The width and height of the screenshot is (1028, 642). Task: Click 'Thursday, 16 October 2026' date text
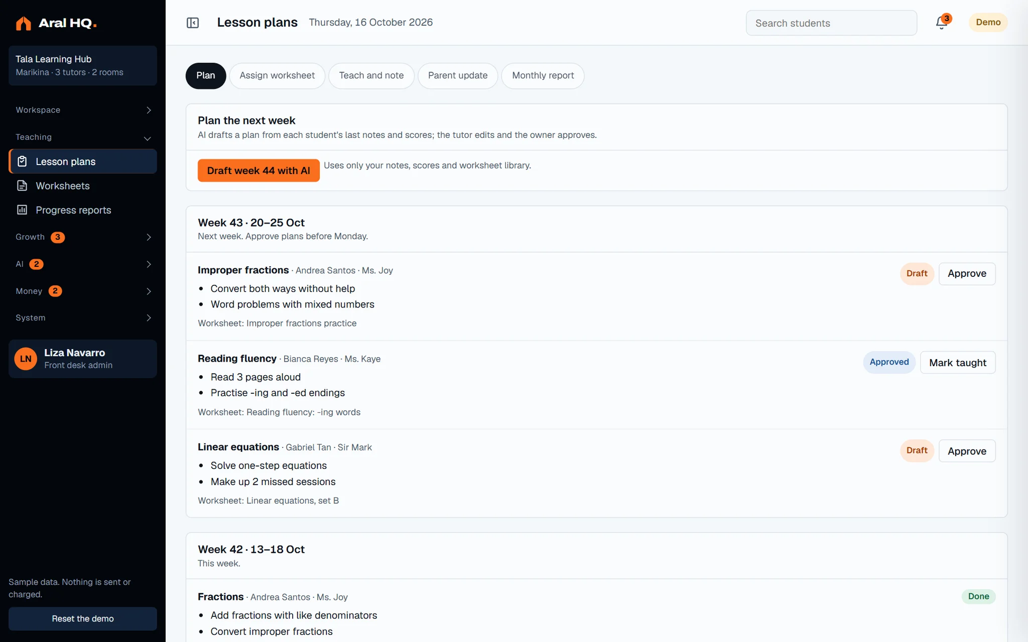coord(370,23)
